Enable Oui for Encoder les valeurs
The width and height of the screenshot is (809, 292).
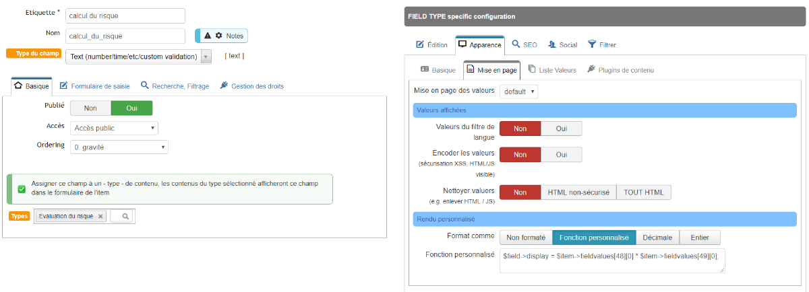click(561, 154)
